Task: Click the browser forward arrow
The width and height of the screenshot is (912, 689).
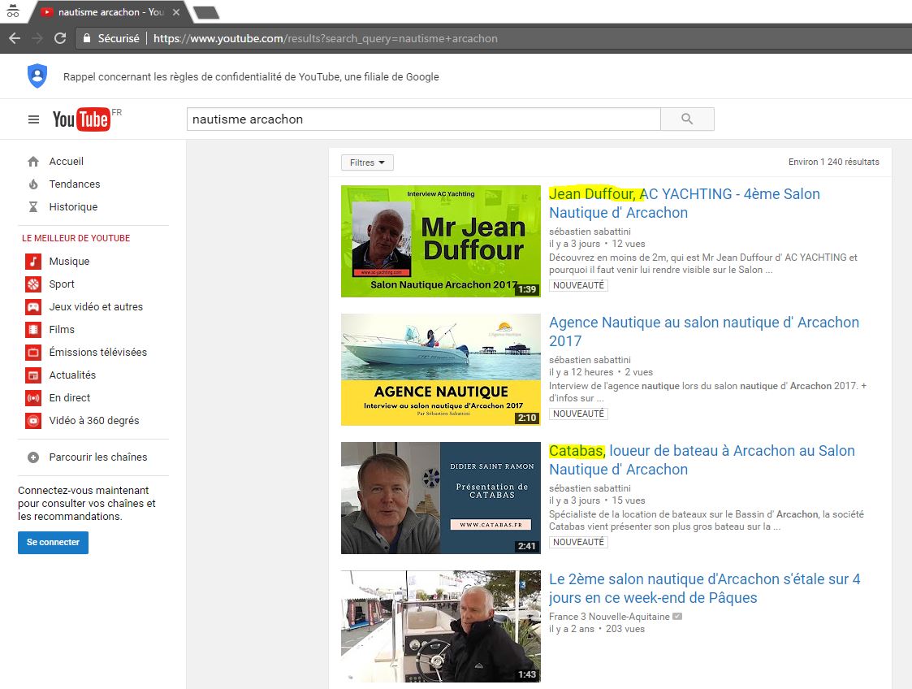Action: pyautogui.click(x=37, y=38)
